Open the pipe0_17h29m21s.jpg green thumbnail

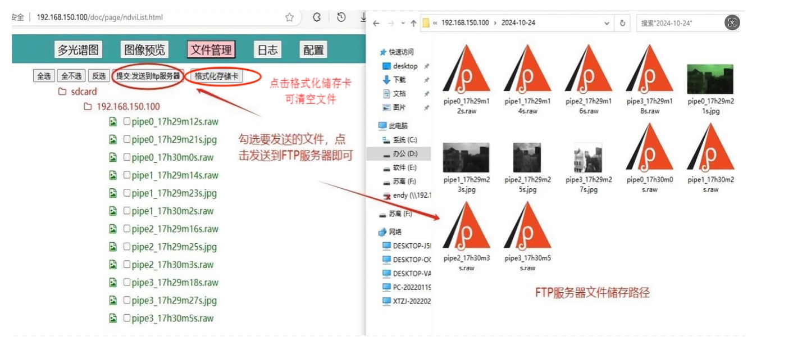coord(710,79)
